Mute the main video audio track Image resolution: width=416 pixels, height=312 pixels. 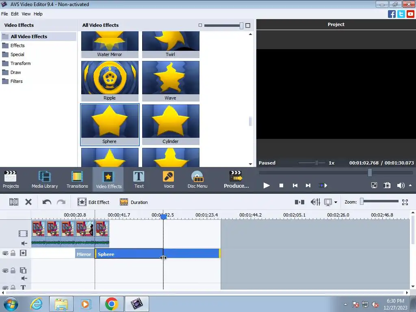coord(24,243)
